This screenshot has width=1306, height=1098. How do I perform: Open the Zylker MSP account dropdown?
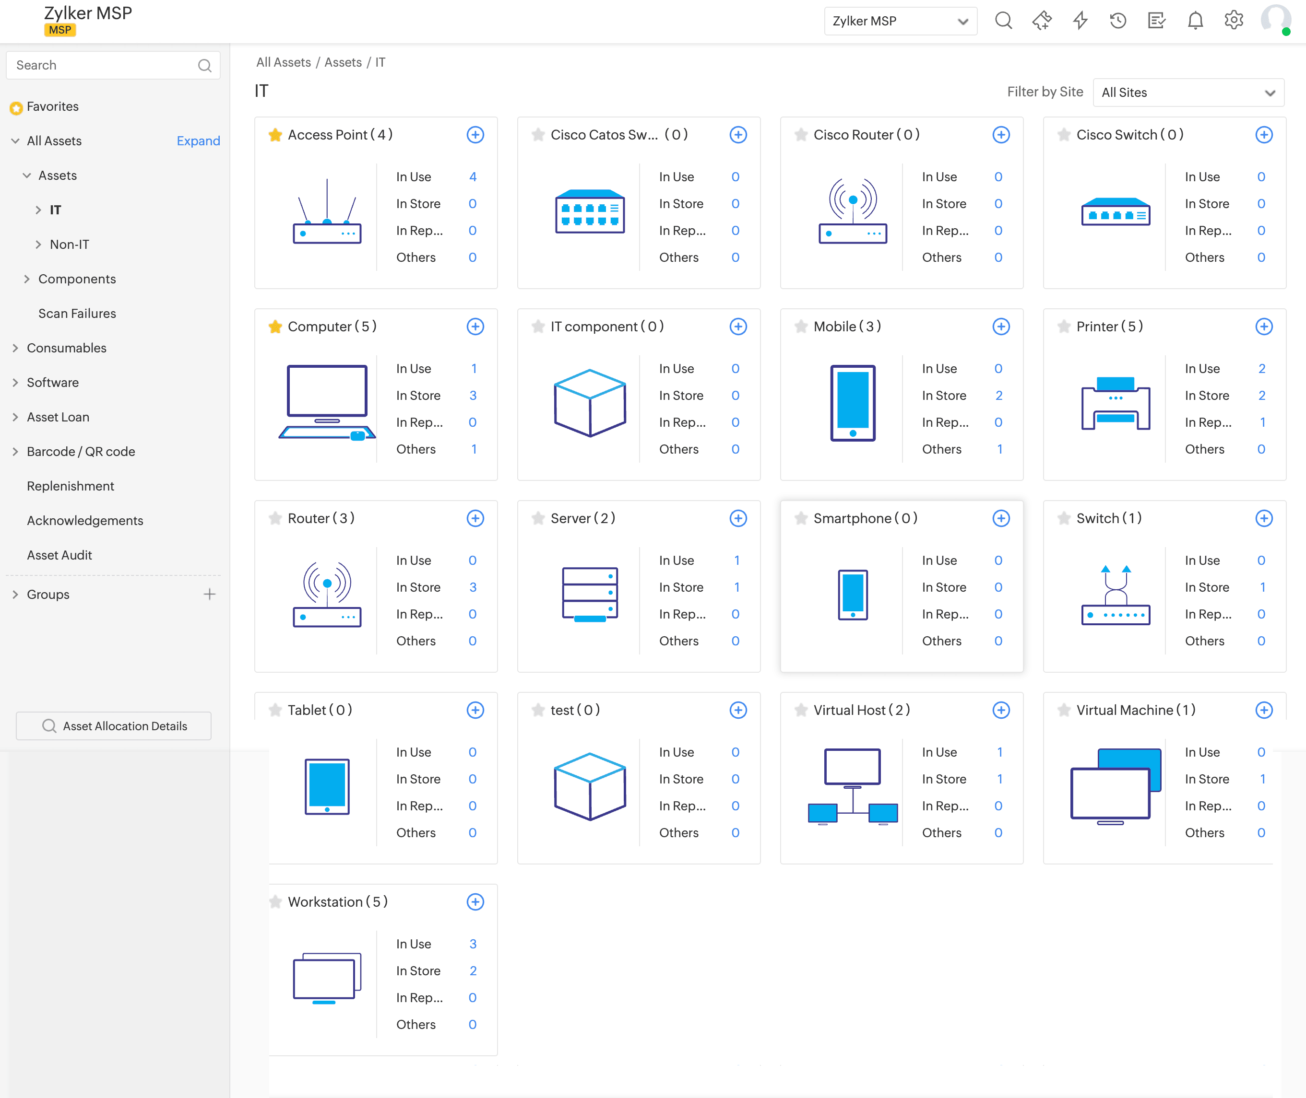(x=900, y=21)
